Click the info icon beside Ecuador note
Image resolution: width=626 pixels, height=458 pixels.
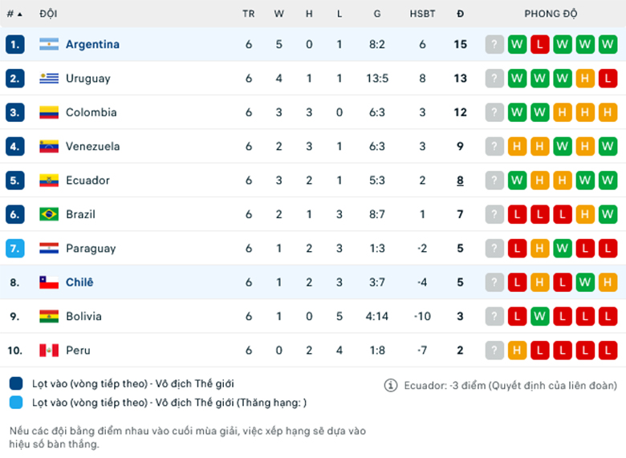coord(391,385)
